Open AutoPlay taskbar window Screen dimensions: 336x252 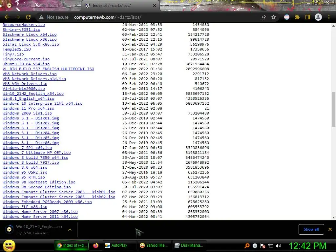(119, 245)
